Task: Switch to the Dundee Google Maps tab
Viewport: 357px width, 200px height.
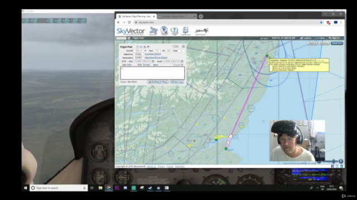Action: click(x=177, y=16)
